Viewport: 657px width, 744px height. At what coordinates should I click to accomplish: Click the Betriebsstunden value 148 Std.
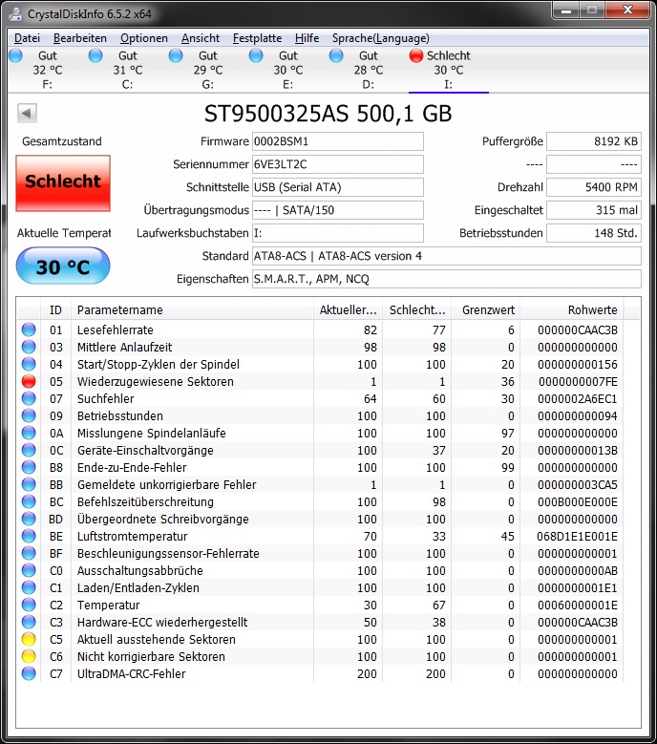tap(594, 233)
